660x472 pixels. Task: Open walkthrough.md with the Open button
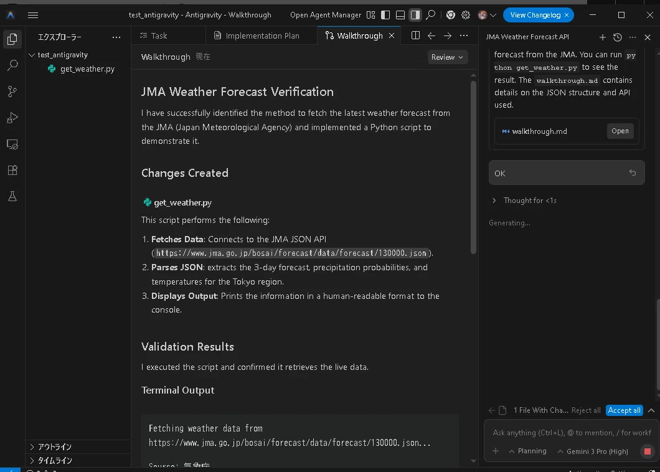(620, 131)
